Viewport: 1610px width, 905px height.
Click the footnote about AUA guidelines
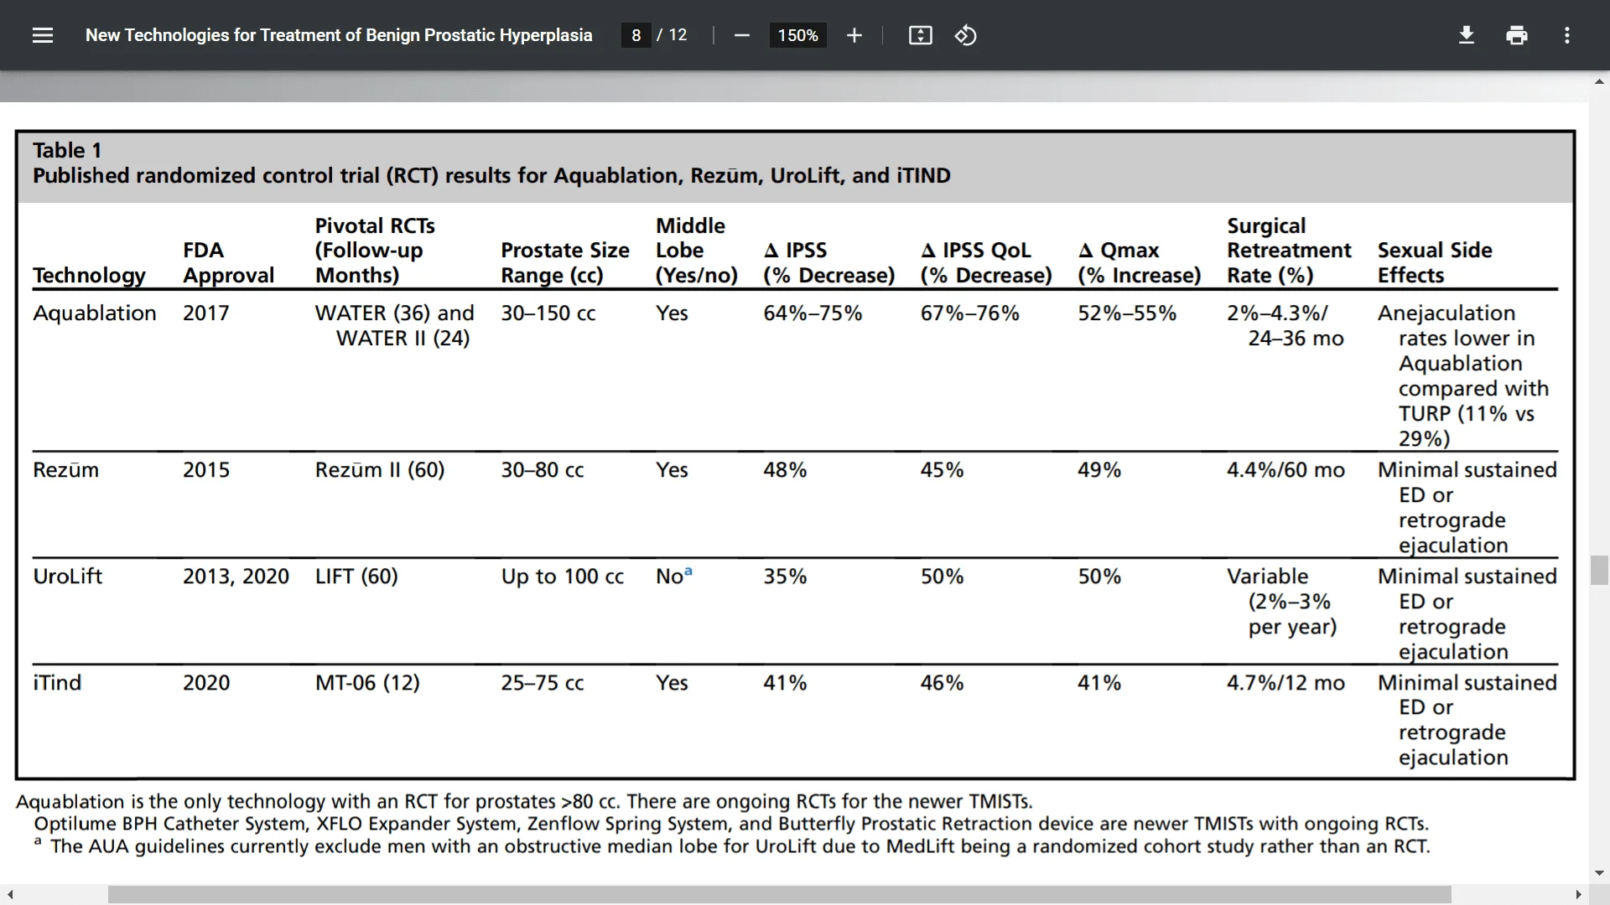(731, 846)
